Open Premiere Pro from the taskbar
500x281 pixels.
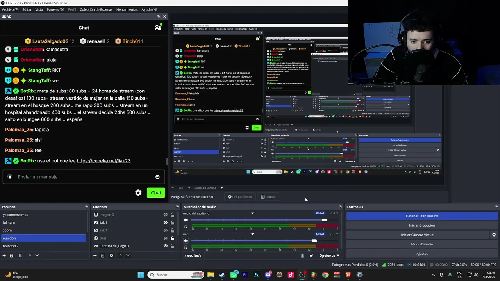click(245, 275)
